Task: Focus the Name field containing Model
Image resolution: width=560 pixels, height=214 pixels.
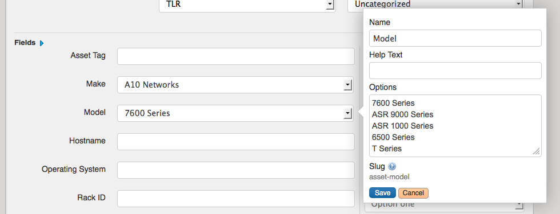Action: point(455,38)
